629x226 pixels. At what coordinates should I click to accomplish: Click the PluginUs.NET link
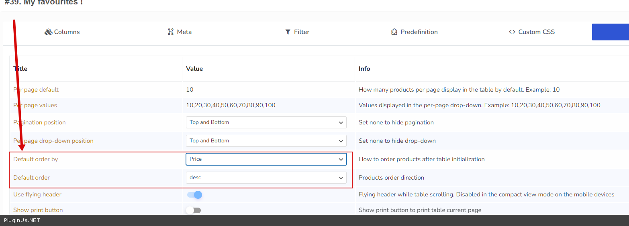coord(22,220)
